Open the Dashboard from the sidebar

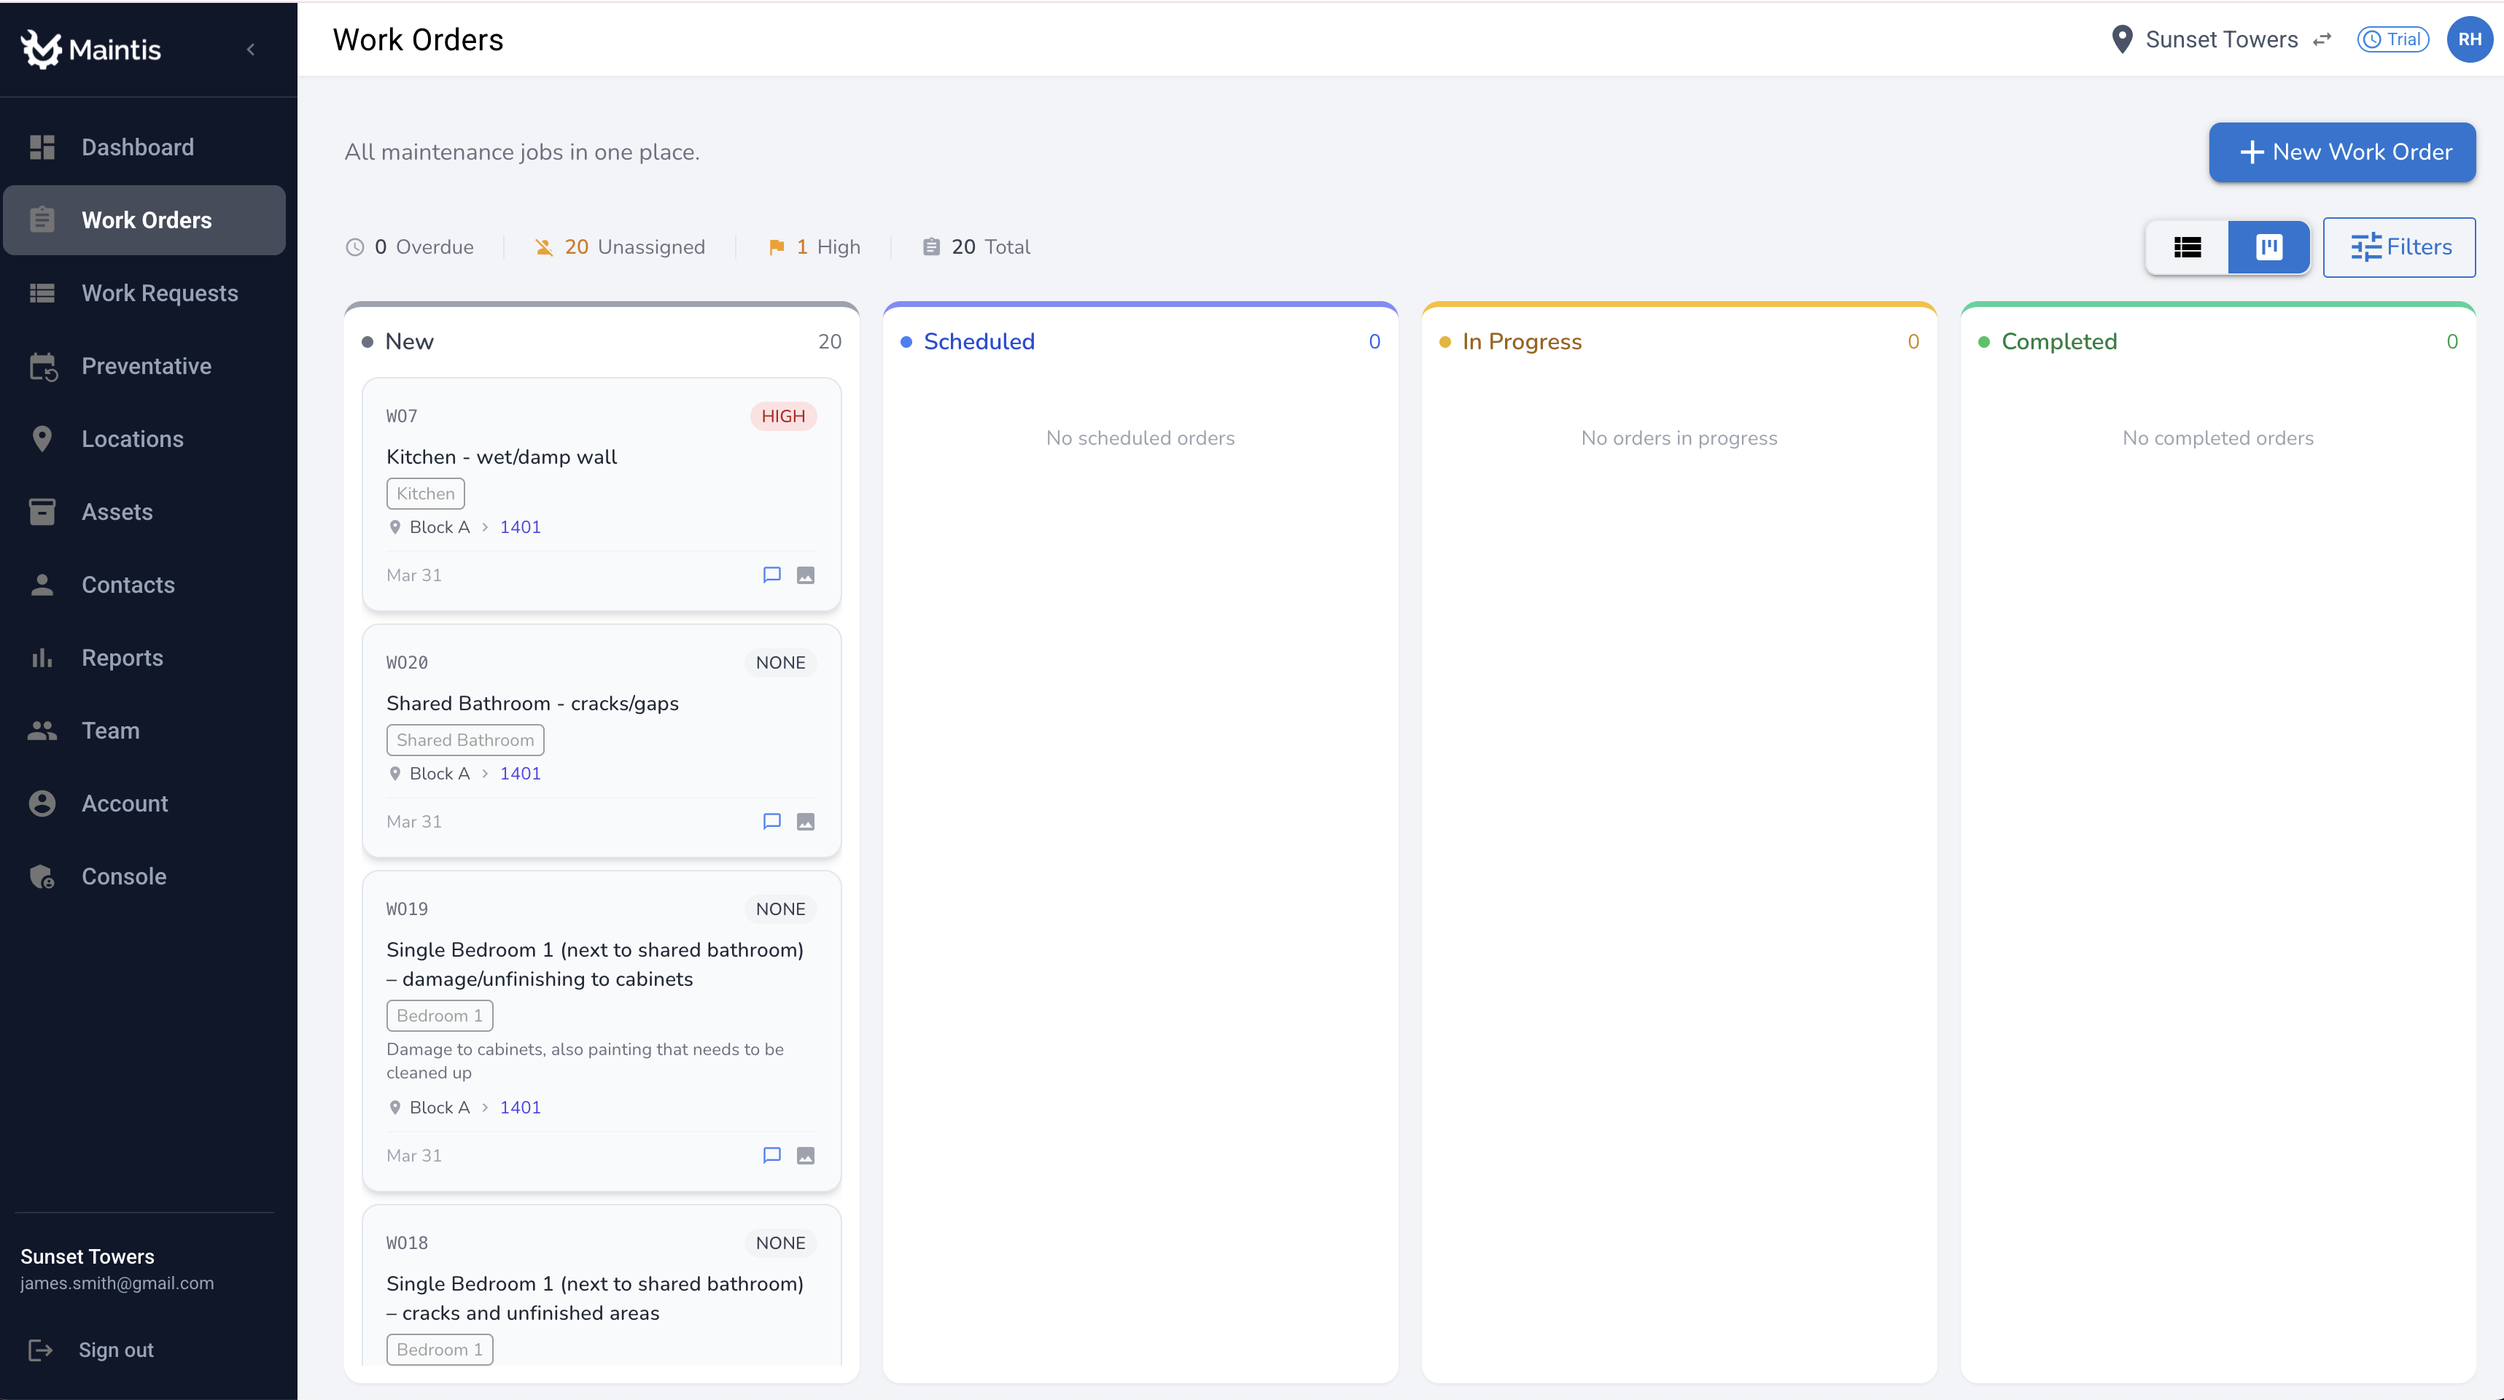(136, 147)
